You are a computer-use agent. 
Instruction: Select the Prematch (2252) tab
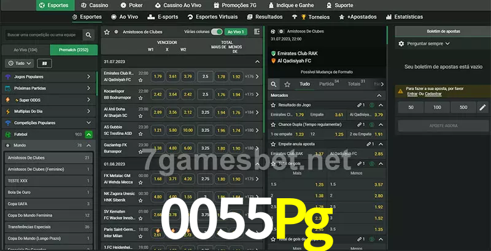pyautogui.click(x=73, y=49)
